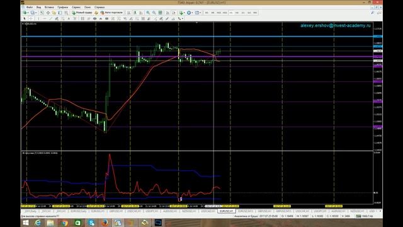Select the Trendline drawing tool
The width and height of the screenshot is (403, 227).
point(50,18)
